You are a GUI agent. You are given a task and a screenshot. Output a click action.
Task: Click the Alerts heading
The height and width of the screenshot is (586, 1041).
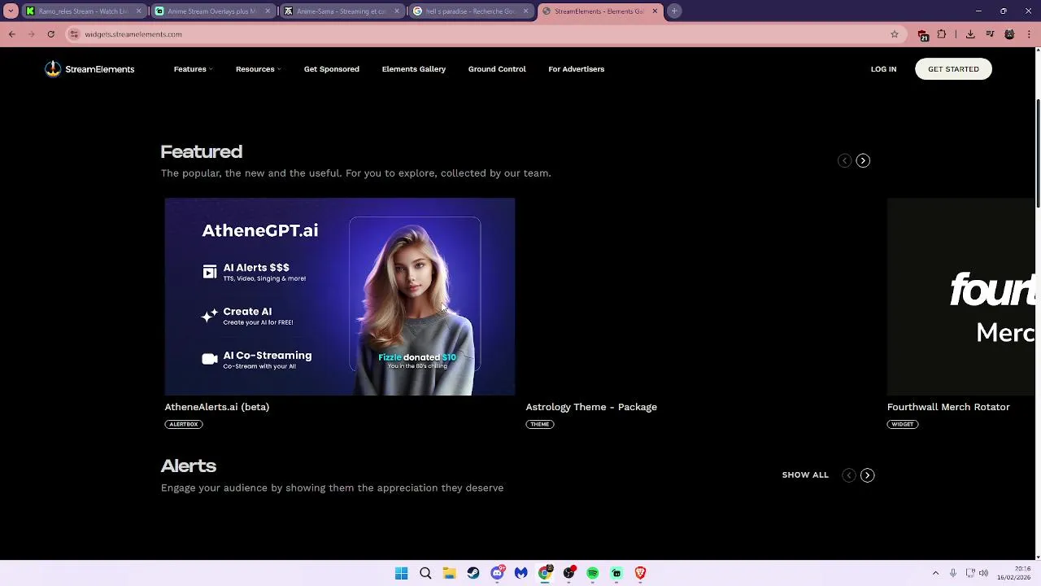tap(188, 466)
